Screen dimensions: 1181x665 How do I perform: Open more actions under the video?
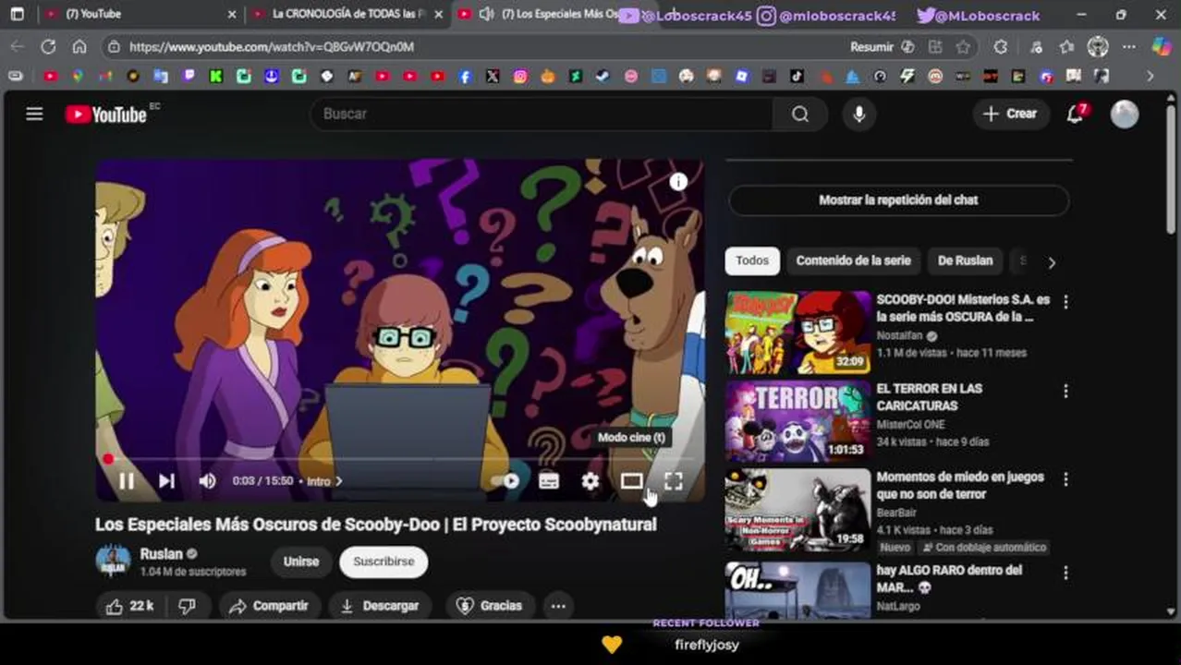(x=558, y=606)
